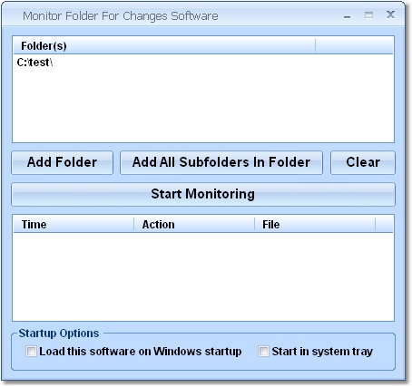
Task: Clear the folder list
Action: [363, 162]
